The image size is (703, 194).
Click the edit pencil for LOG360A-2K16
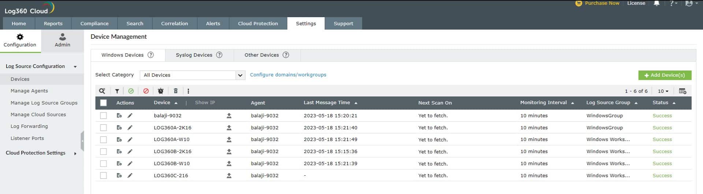pyautogui.click(x=130, y=128)
